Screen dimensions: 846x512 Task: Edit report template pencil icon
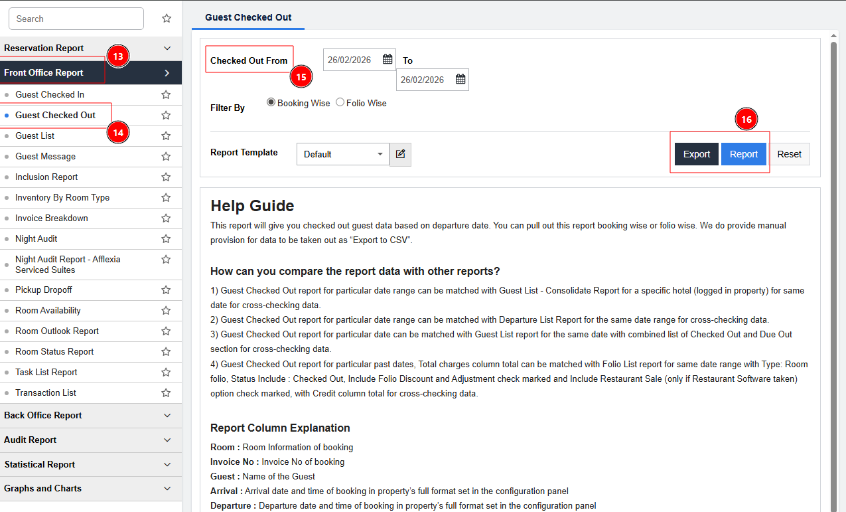click(x=400, y=154)
